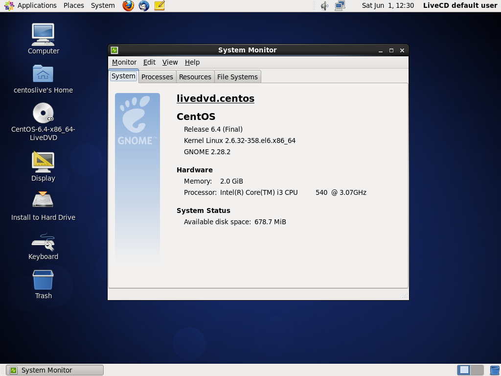Open the System menu in top panel

103,5
